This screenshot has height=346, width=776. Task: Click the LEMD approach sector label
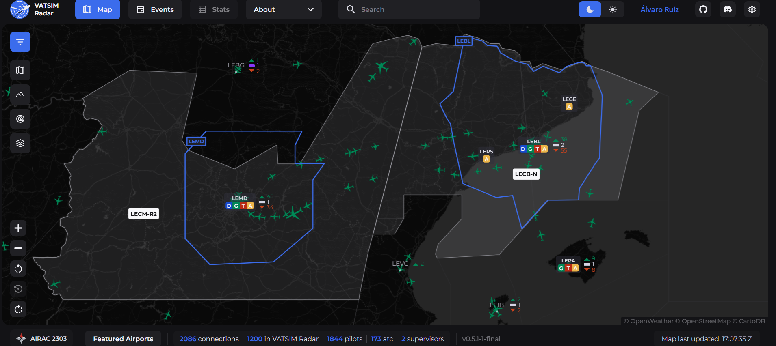point(196,141)
